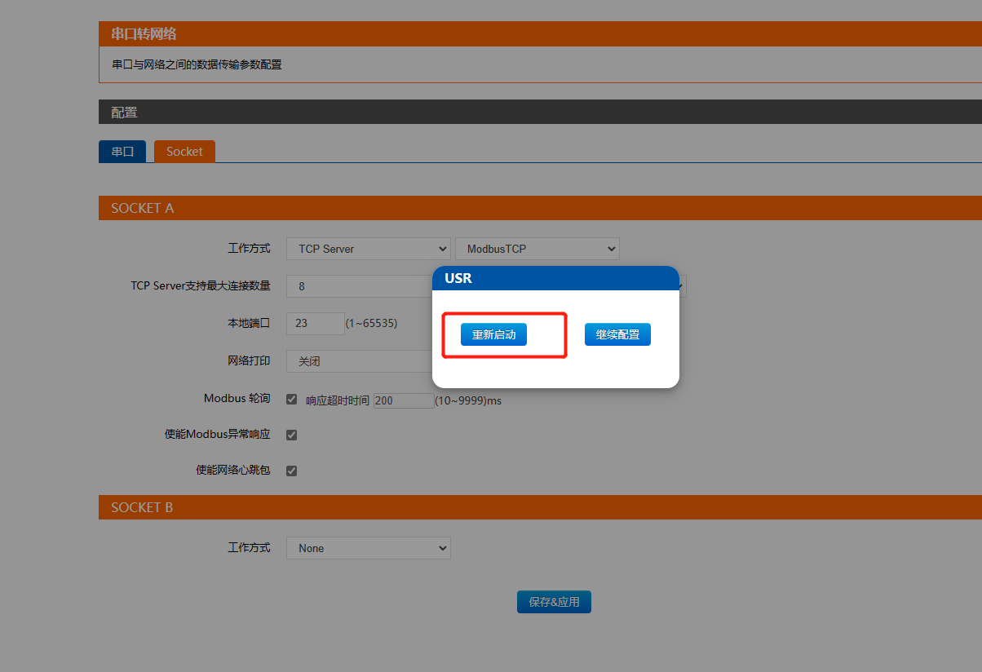Uncheck 使能Modbus异常响应 checkbox
Screen dimensions: 982x672
pyautogui.click(x=291, y=435)
